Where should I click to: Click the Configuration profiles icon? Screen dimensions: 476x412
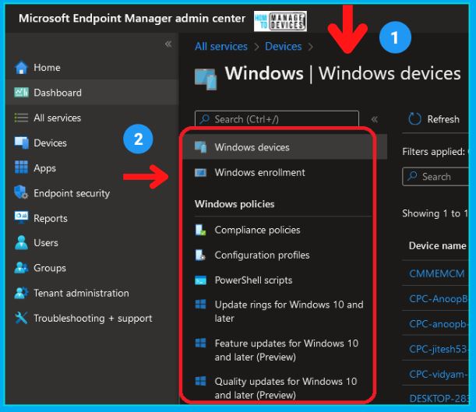click(x=201, y=255)
